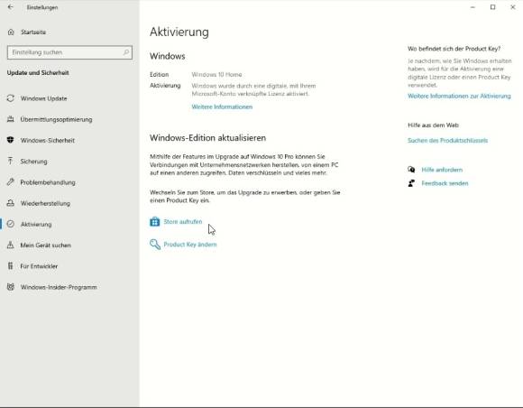Click Hilfe anfordern link
The width and height of the screenshot is (523, 408).
coord(442,170)
